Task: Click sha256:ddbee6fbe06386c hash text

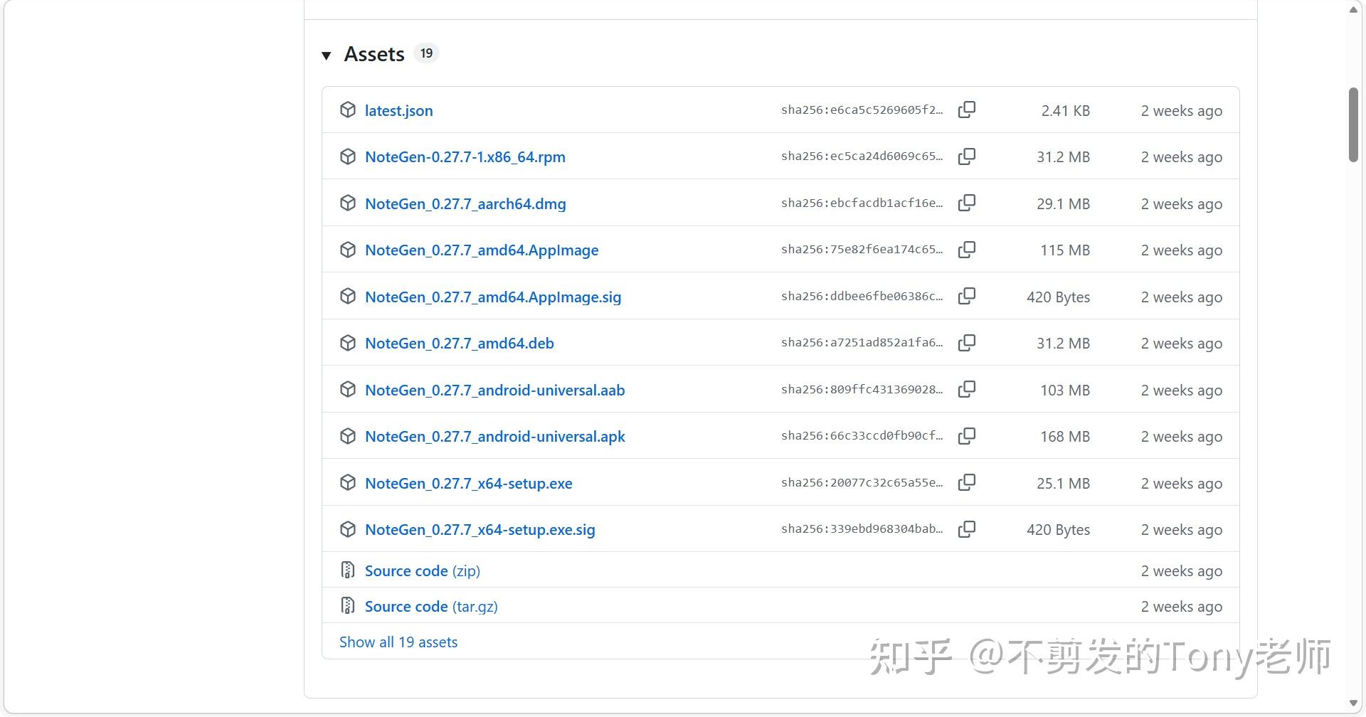Action: 862,296
